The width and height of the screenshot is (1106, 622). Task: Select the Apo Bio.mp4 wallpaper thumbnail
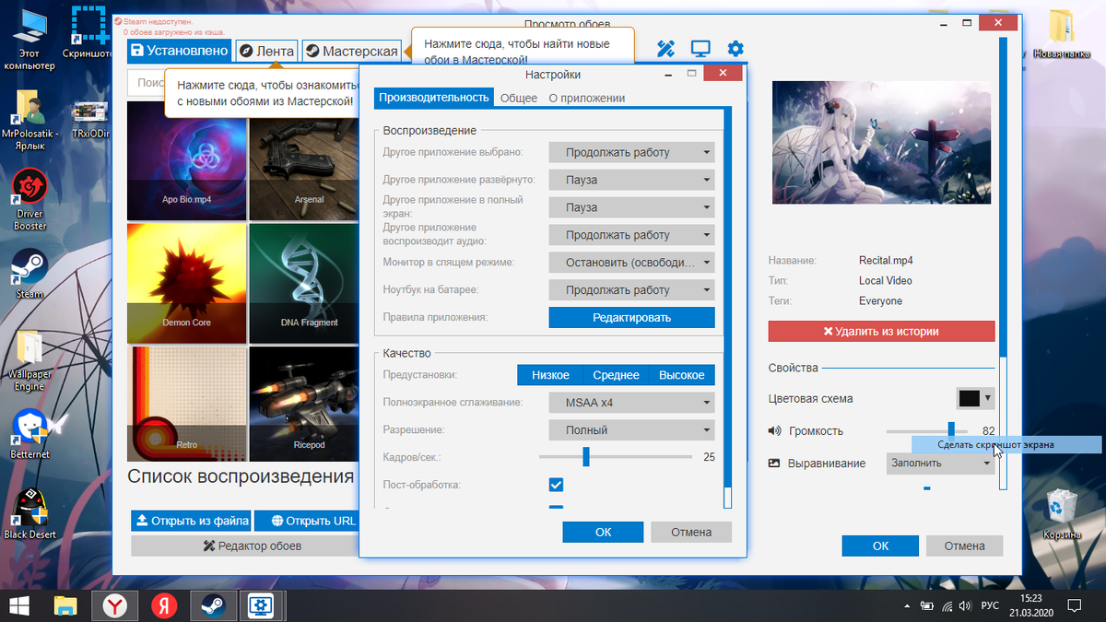pos(186,161)
